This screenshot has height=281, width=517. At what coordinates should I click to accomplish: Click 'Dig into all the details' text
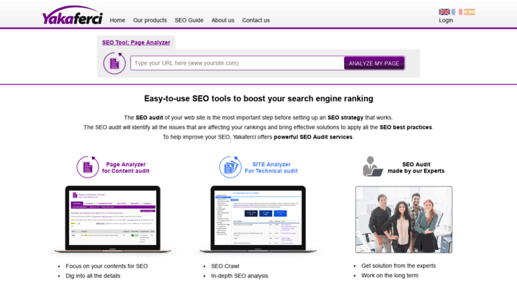point(93,276)
